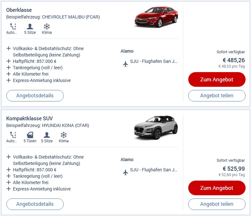
Task: Expand Haftpflicht 857.000 € in Oberklasse offer
Action: [9, 61]
